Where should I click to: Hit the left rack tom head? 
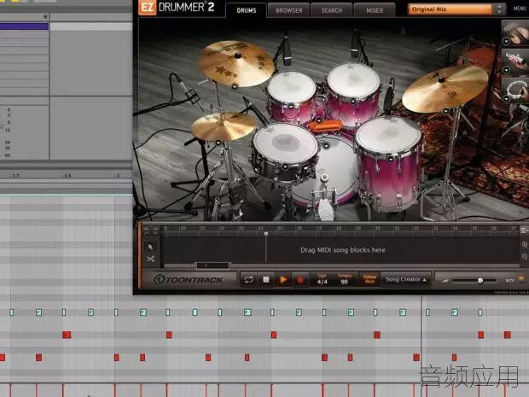pos(292,87)
